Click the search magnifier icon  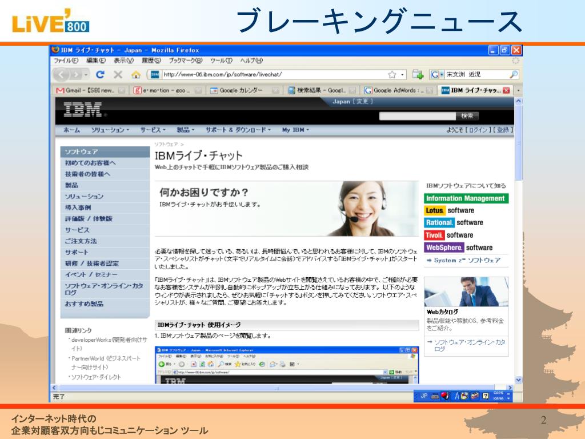[x=514, y=75]
